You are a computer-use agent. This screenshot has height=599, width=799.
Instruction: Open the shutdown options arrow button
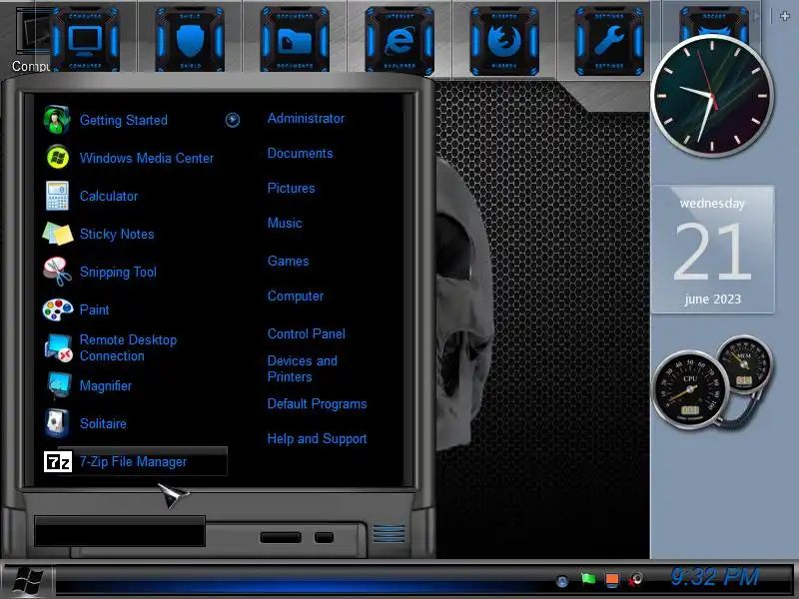324,537
